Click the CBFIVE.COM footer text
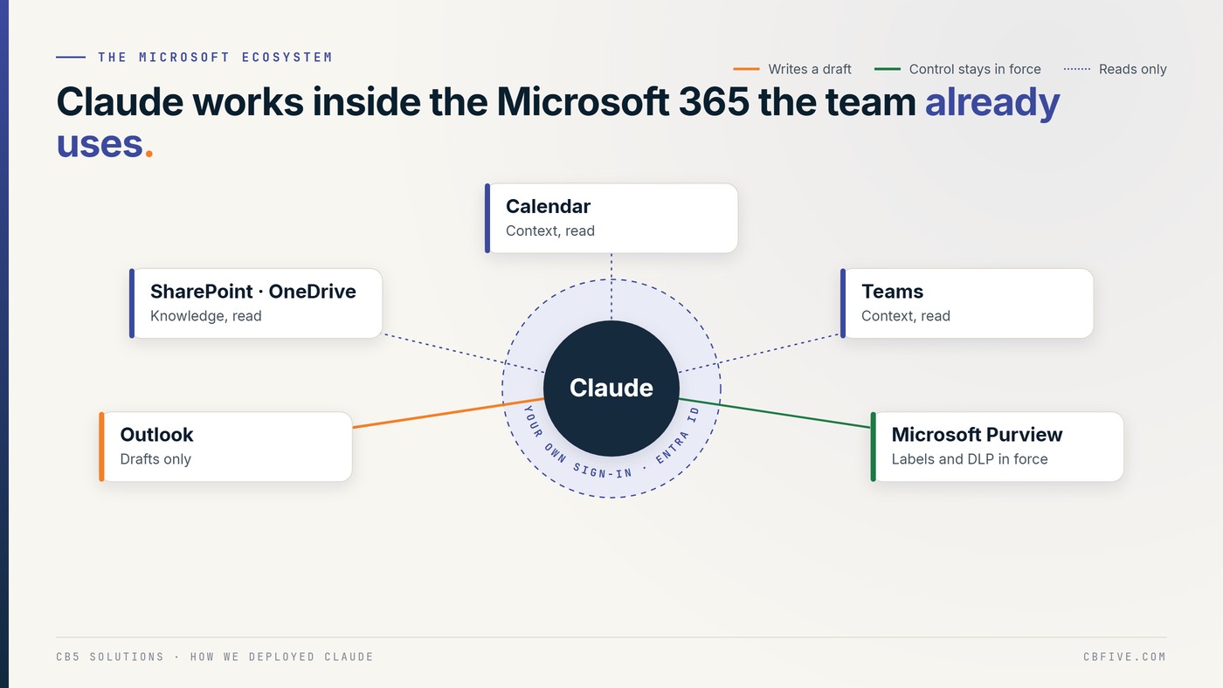The height and width of the screenshot is (688, 1223). click(x=1124, y=657)
